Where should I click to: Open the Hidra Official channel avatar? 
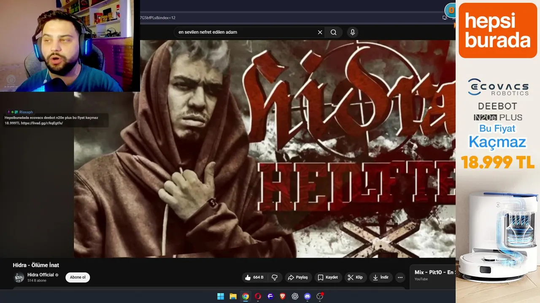[19, 277]
